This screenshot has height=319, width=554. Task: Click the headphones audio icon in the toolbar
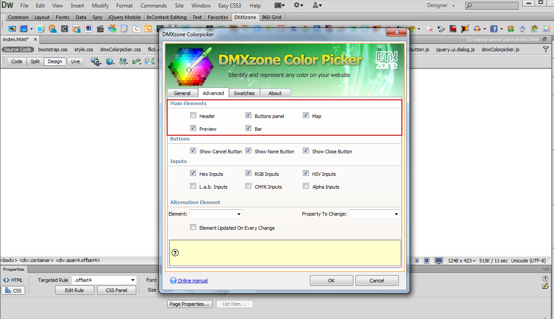(x=477, y=29)
